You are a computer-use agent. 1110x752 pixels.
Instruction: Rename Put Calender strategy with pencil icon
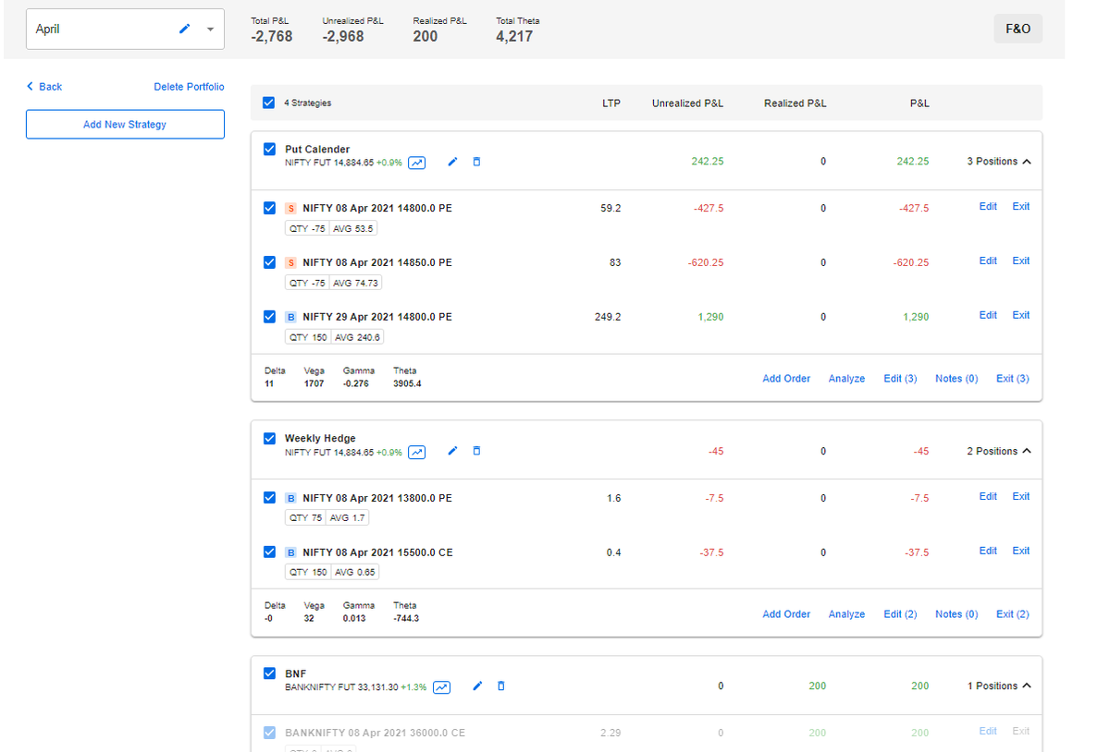pyautogui.click(x=452, y=162)
